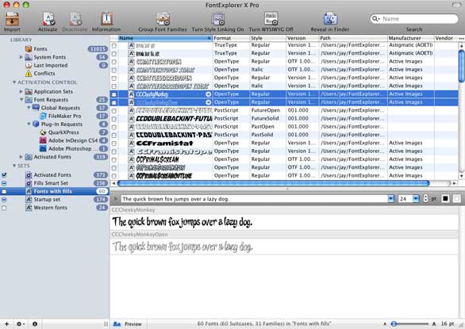Toggle checkbox for Fills Smart Set

pos(4,183)
